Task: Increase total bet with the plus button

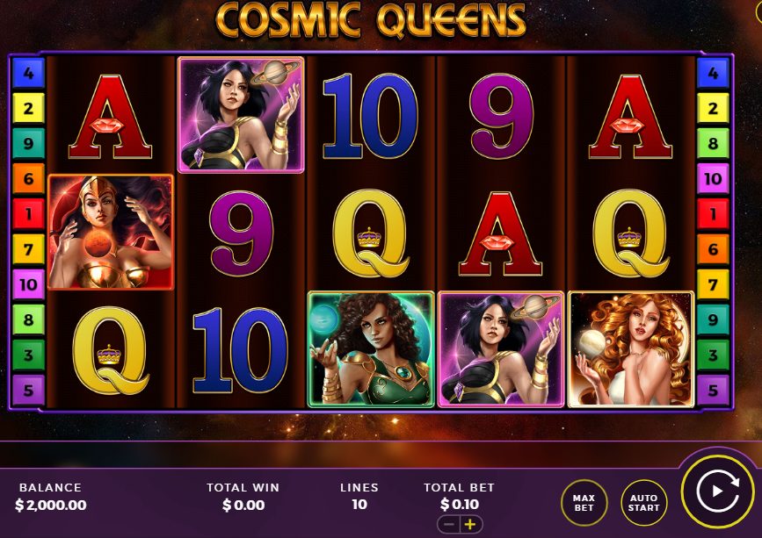Action: pyautogui.click(x=470, y=525)
